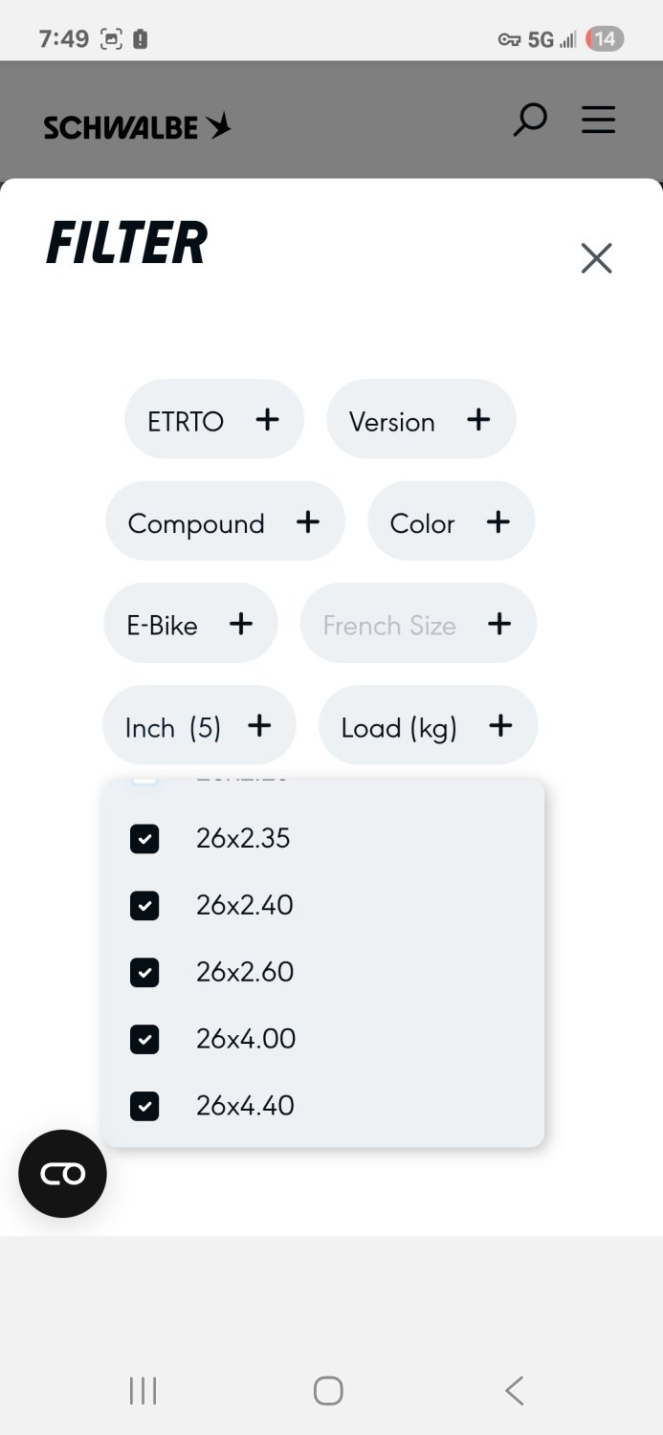The height and width of the screenshot is (1435, 663).
Task: Tap the Schwalbe logo
Action: pos(137,127)
